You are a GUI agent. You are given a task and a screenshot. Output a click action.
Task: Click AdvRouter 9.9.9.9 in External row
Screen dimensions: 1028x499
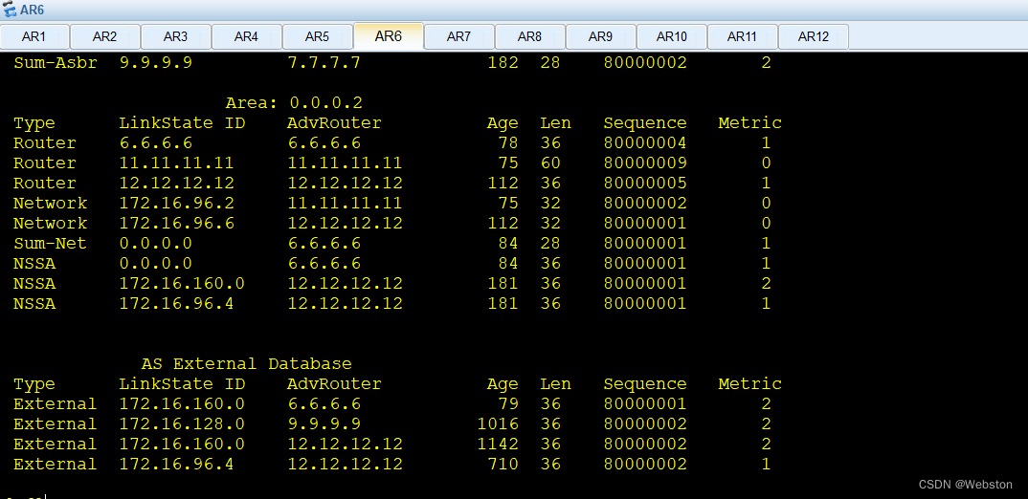[x=324, y=424]
